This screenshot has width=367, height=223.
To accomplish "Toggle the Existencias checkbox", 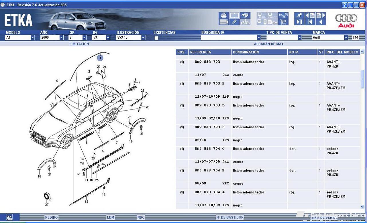I will pos(156,38).
